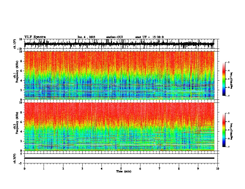The width and height of the screenshot is (245, 189).
Task: Click the '5' tick label on the Time axis
Action: [x=121, y=169]
